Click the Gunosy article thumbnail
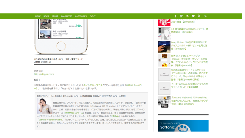245x138 pixels. coord(164,33)
